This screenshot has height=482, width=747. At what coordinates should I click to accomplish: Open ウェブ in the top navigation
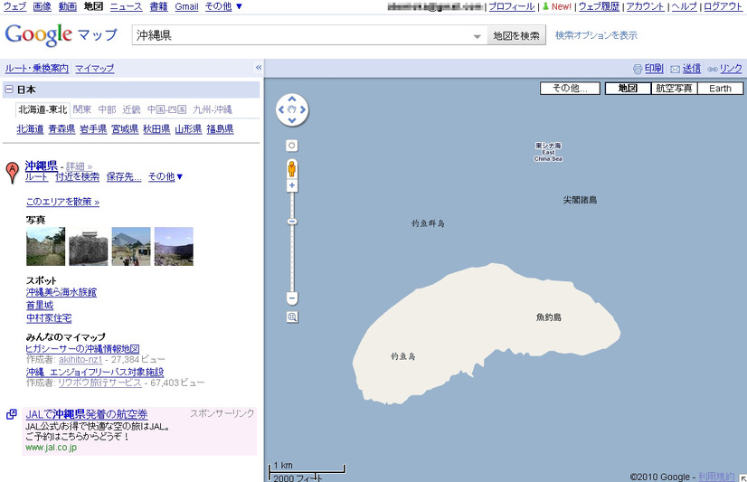[x=14, y=6]
